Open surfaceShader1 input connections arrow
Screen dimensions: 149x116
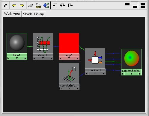click(123, 74)
